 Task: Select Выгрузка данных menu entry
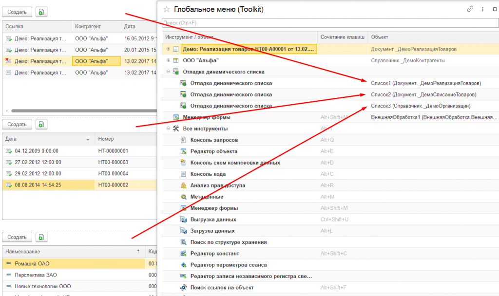213,220
